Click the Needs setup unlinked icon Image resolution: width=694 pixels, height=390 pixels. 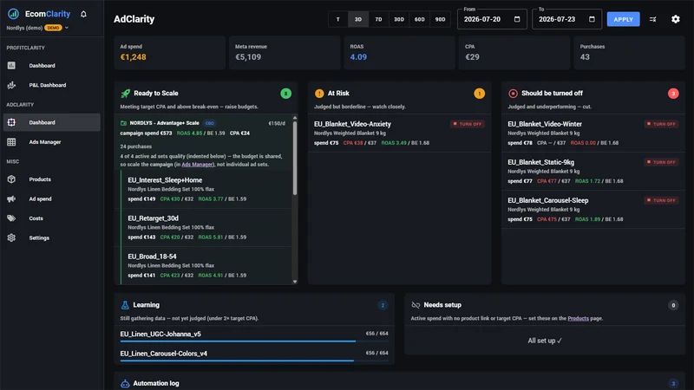pyautogui.click(x=416, y=305)
